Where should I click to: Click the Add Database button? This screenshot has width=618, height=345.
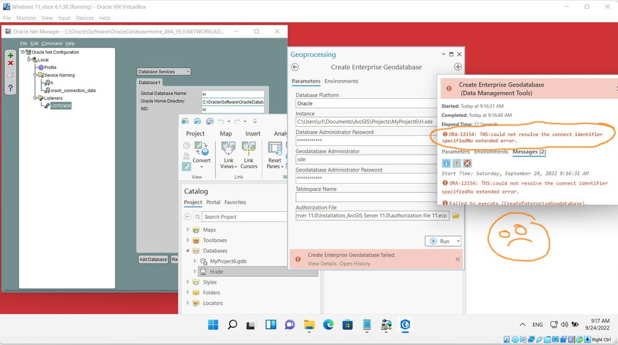pos(153,260)
